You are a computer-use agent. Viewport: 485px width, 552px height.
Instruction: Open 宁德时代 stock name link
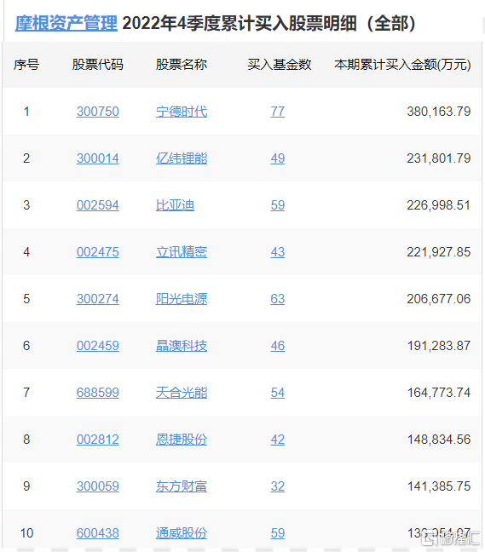pyautogui.click(x=182, y=112)
